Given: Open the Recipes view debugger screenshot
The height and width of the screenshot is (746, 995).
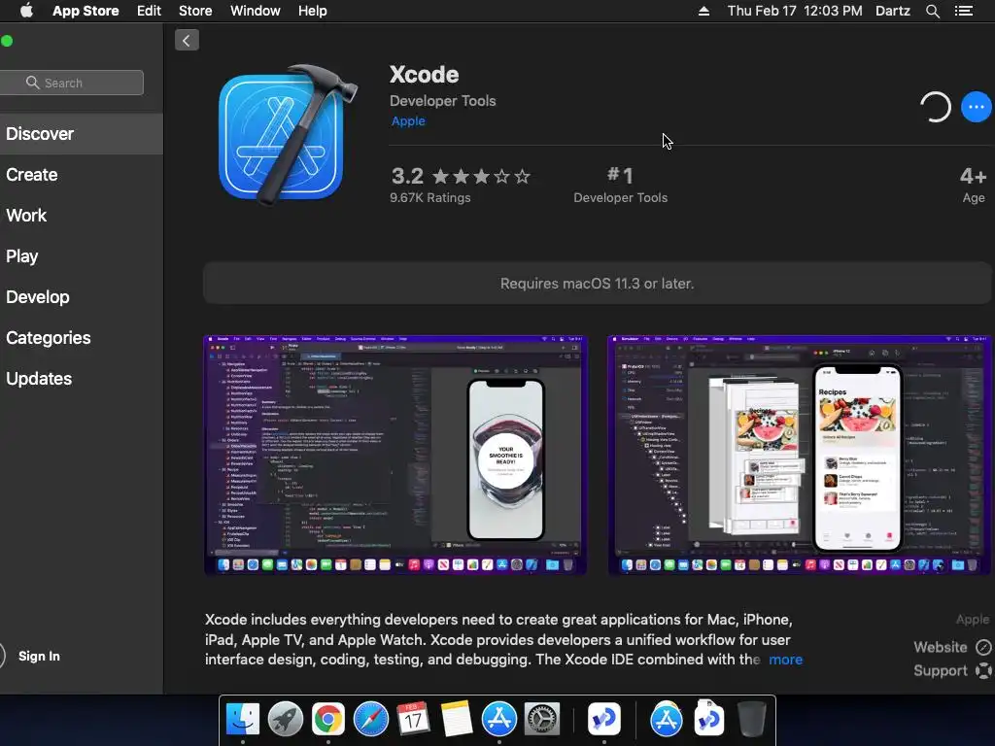Looking at the screenshot, I should click(799, 455).
